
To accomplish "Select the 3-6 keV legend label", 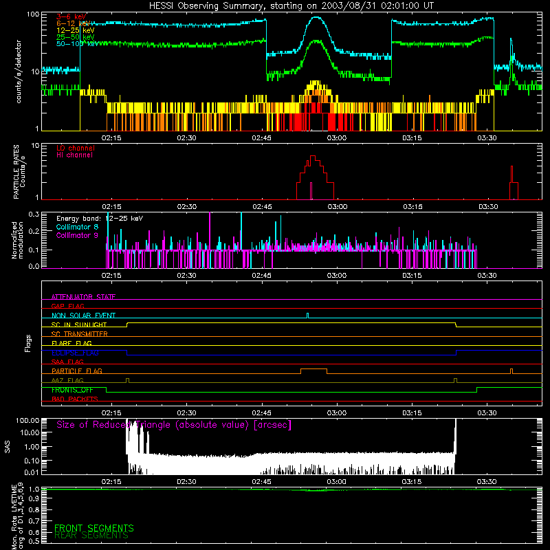I will (71, 16).
